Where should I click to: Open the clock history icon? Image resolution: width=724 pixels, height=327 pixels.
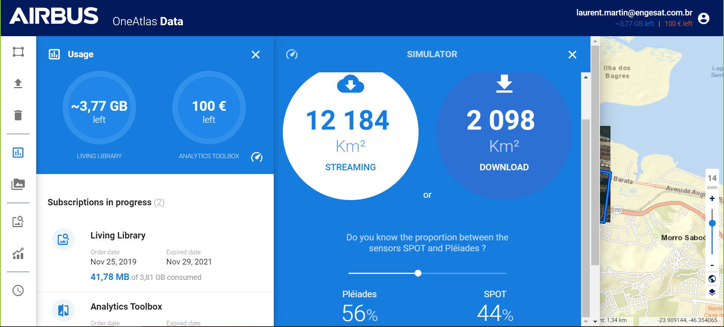coord(18,290)
